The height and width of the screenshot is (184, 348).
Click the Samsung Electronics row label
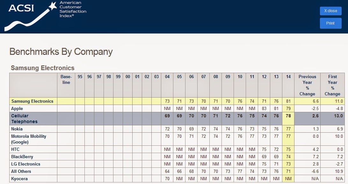point(33,101)
